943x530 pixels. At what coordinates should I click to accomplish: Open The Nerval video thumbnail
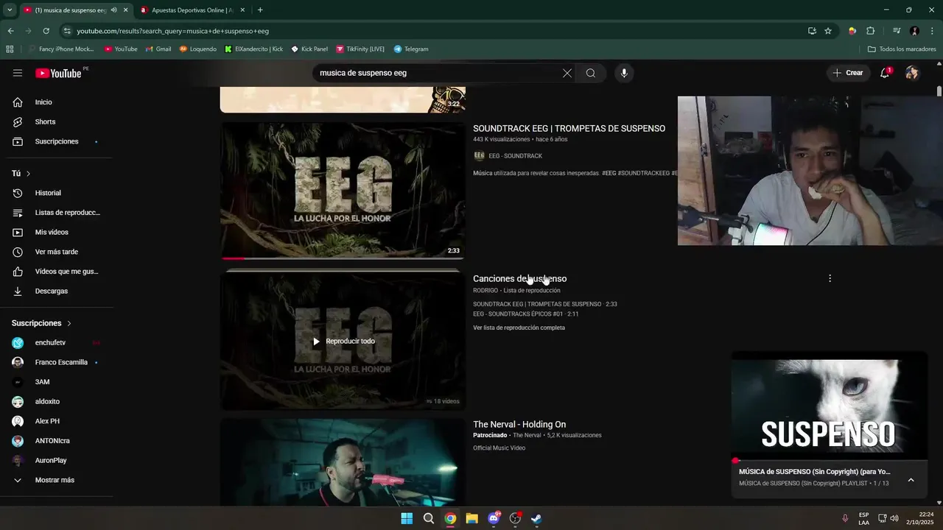(343, 462)
